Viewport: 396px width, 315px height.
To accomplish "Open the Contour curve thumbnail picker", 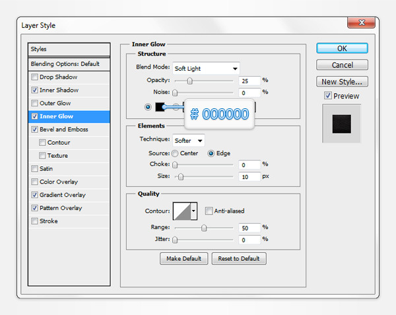I will tap(181, 211).
